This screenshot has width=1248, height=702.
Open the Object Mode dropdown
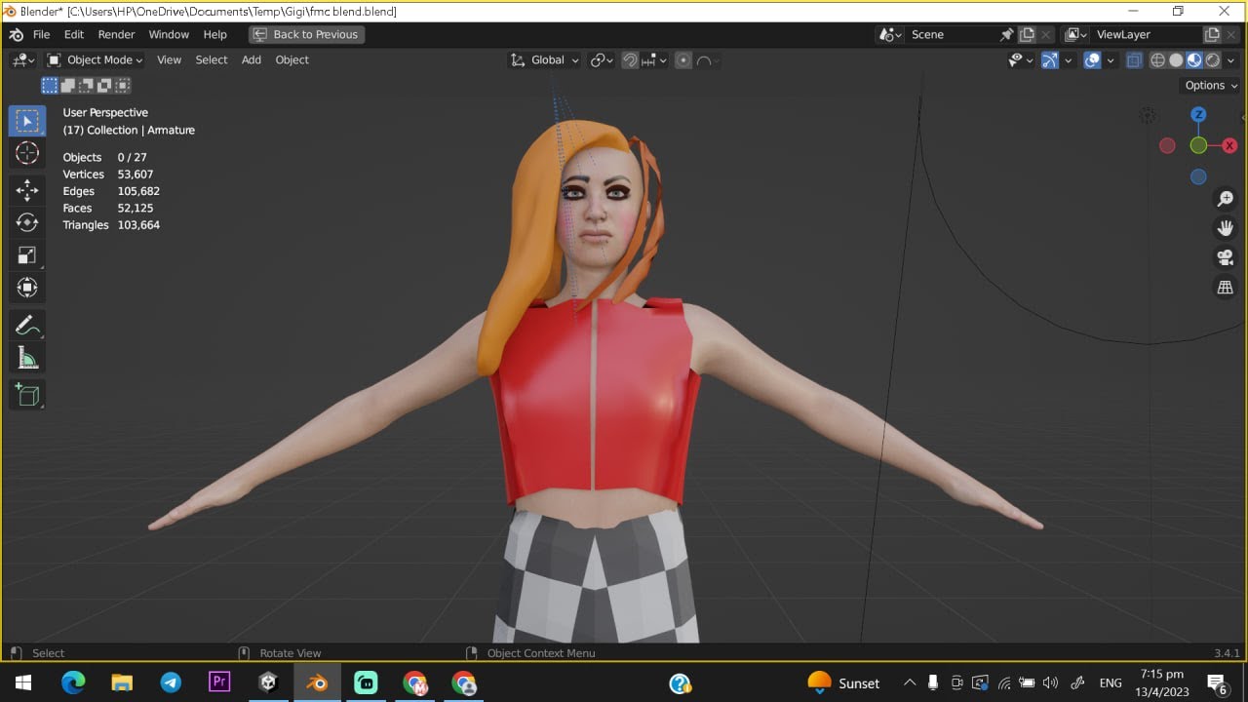[95, 60]
